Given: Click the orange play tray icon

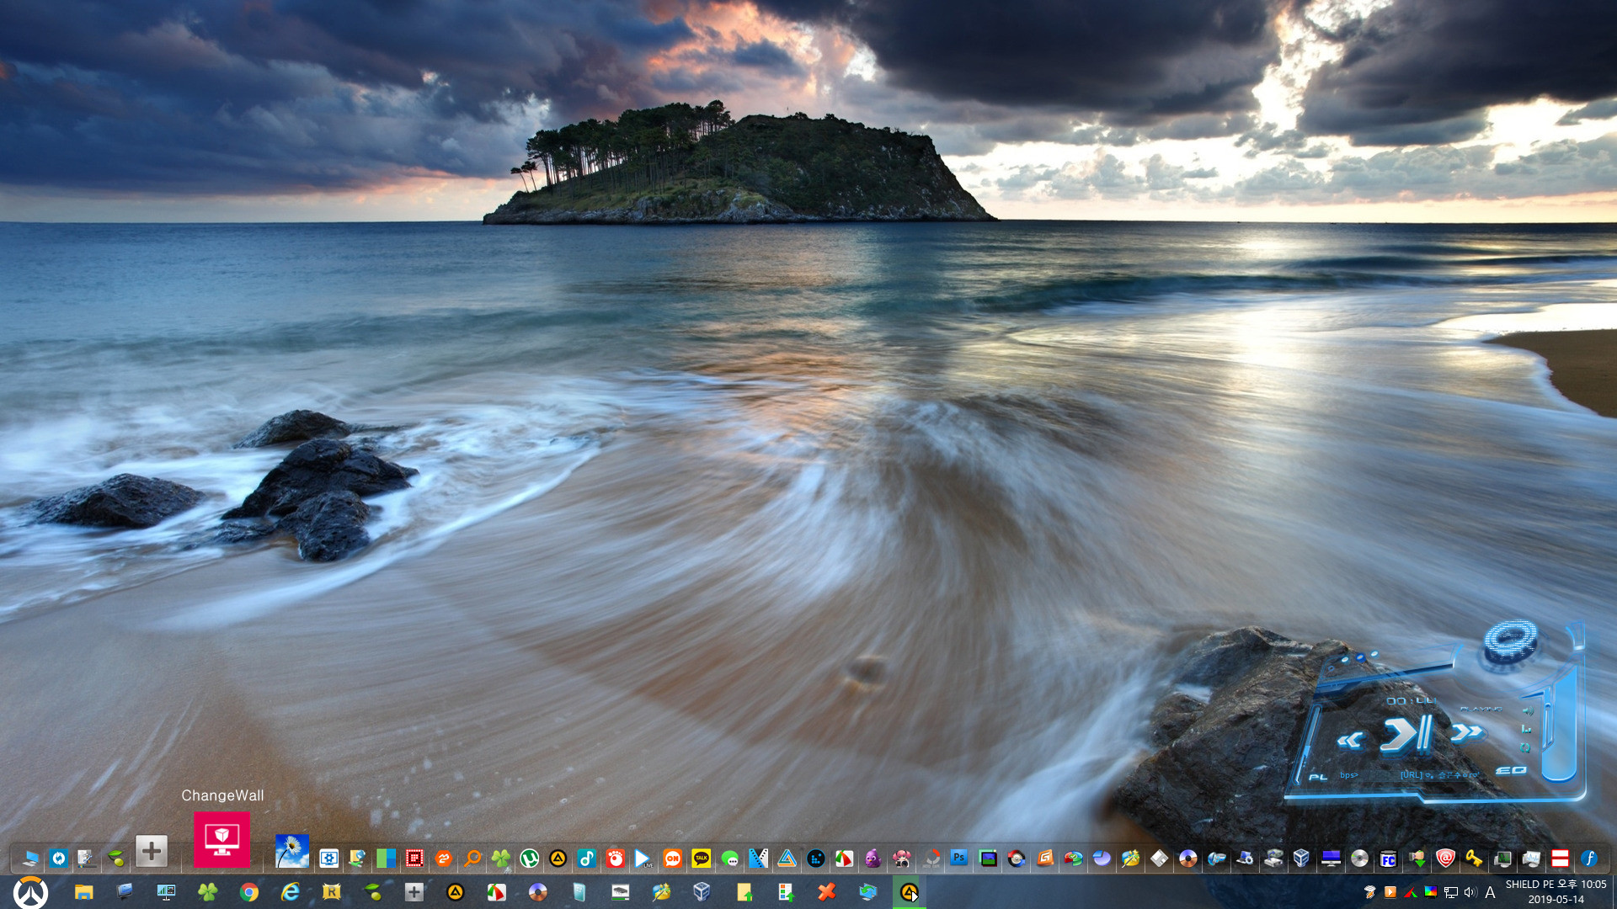Looking at the screenshot, I should pos(1390,892).
